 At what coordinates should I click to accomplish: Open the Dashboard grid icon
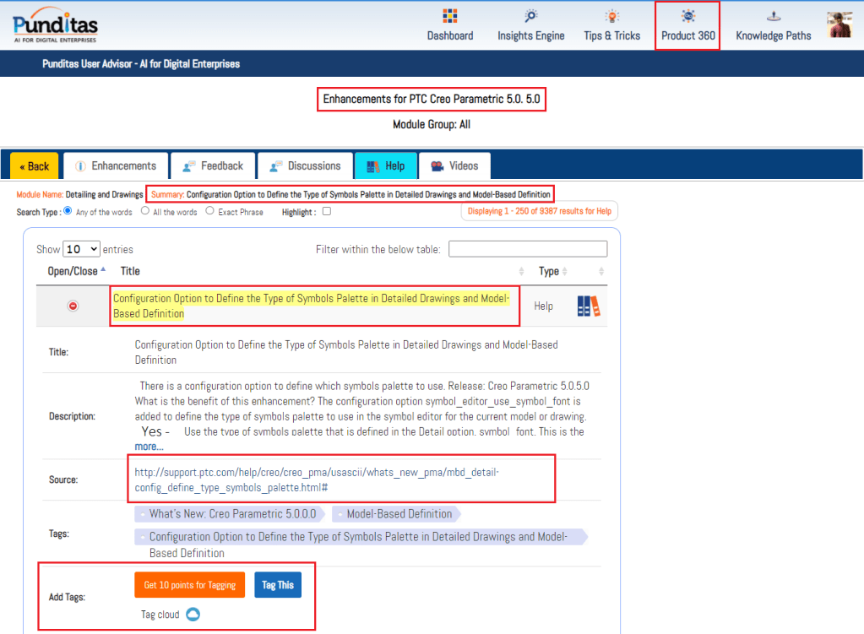(449, 16)
